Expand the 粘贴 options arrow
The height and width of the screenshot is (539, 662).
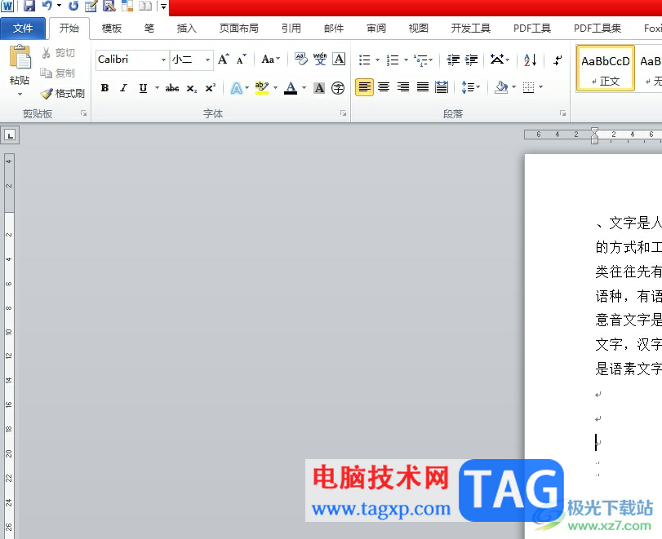pyautogui.click(x=20, y=94)
